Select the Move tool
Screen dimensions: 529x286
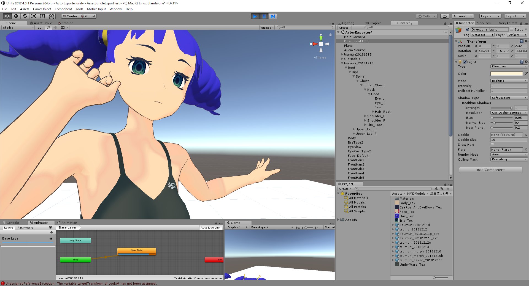(16, 16)
